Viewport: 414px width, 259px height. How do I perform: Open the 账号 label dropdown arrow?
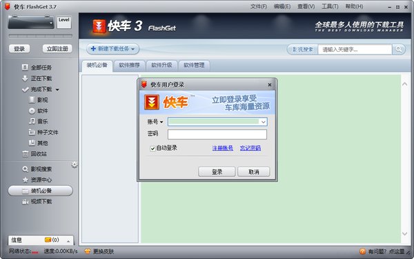tap(161, 122)
